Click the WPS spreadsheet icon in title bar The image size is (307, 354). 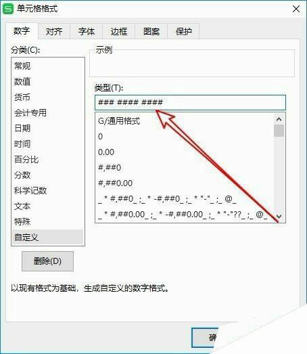click(x=8, y=9)
